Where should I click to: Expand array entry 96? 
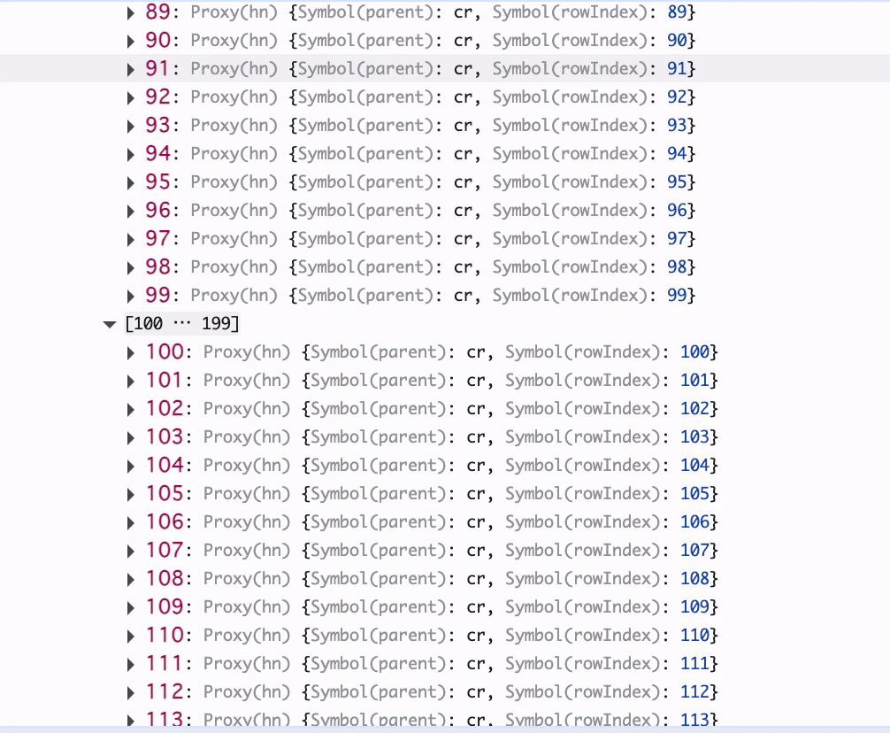pyautogui.click(x=131, y=212)
